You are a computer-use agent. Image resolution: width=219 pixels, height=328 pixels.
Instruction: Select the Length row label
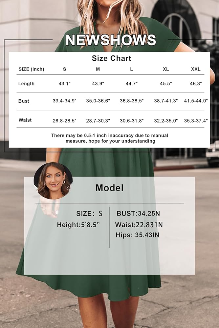point(26,84)
